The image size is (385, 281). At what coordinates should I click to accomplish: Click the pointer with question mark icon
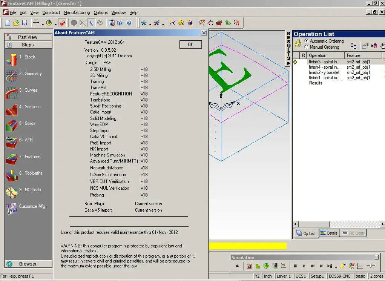[120, 23]
